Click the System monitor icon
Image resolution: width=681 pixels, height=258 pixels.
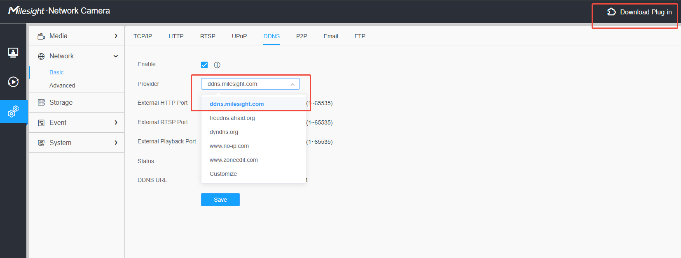pyautogui.click(x=41, y=143)
